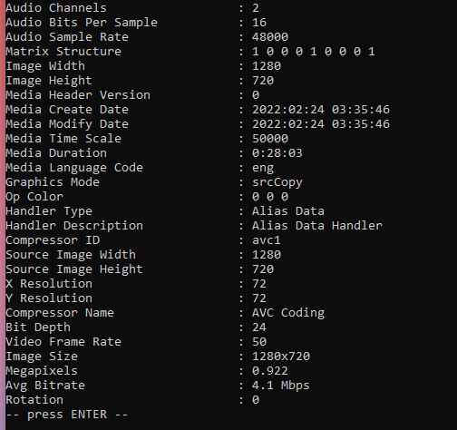This screenshot has height=430, width=457.
Task: Click the Bit Depth value 24
Action: (259, 327)
